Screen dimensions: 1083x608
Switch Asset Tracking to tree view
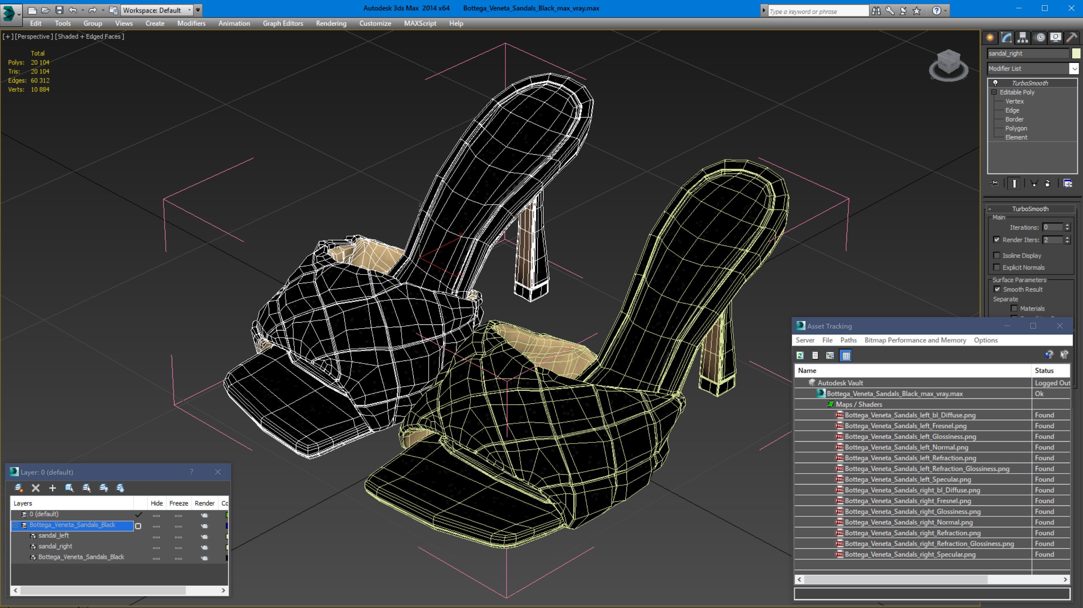[830, 356]
